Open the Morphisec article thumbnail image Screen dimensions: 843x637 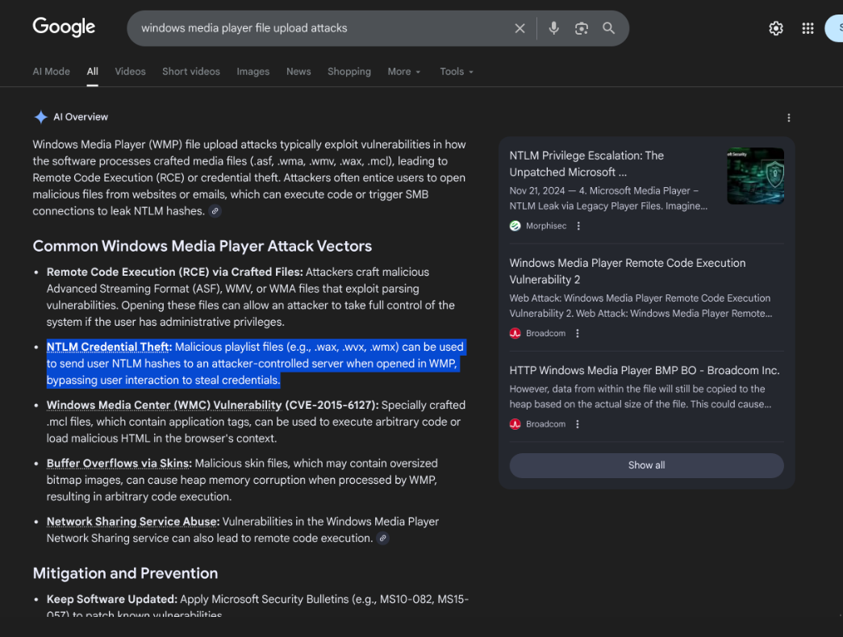click(x=755, y=176)
